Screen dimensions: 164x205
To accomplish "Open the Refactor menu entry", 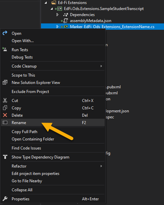I will 53,166.
